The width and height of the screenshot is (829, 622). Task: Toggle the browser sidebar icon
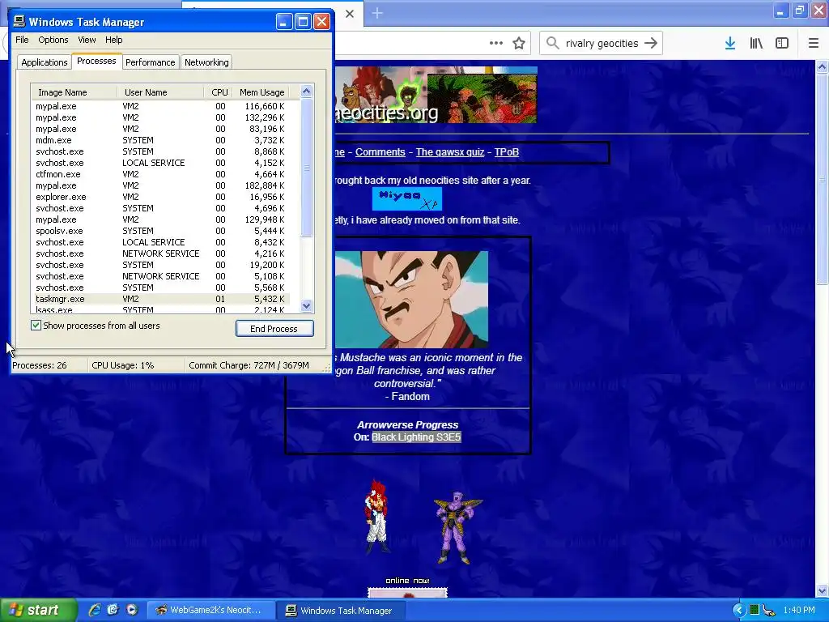[x=782, y=44]
